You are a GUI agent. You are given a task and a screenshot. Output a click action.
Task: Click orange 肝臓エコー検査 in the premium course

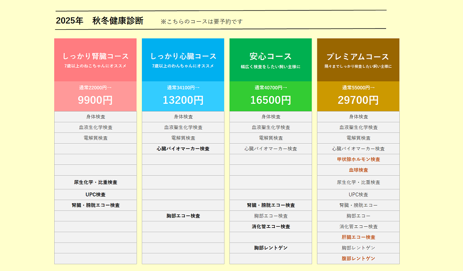tap(358, 238)
